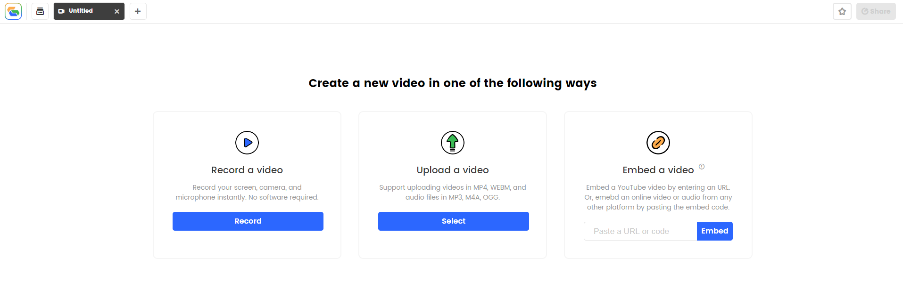Click the Upload a video heading
This screenshot has width=903, height=282.
453,170
